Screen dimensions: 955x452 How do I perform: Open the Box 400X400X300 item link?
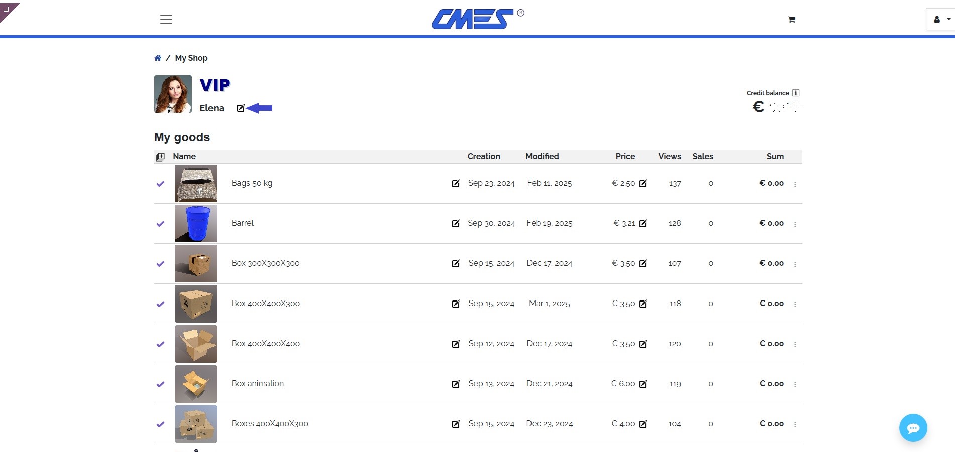pos(265,304)
